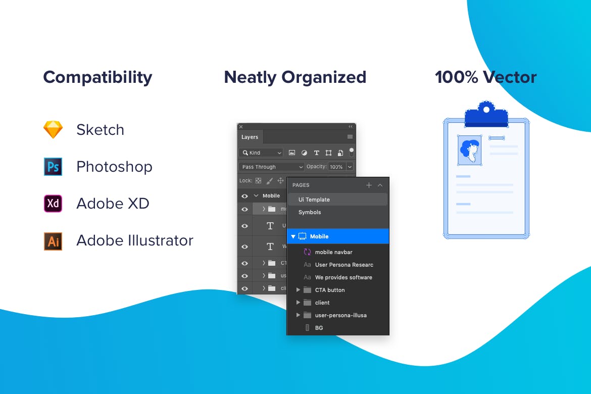Select the adjustment layers filter icon
The image size is (591, 394).
coord(305,153)
